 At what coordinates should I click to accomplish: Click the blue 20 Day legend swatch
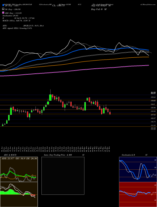tap(3, 5)
